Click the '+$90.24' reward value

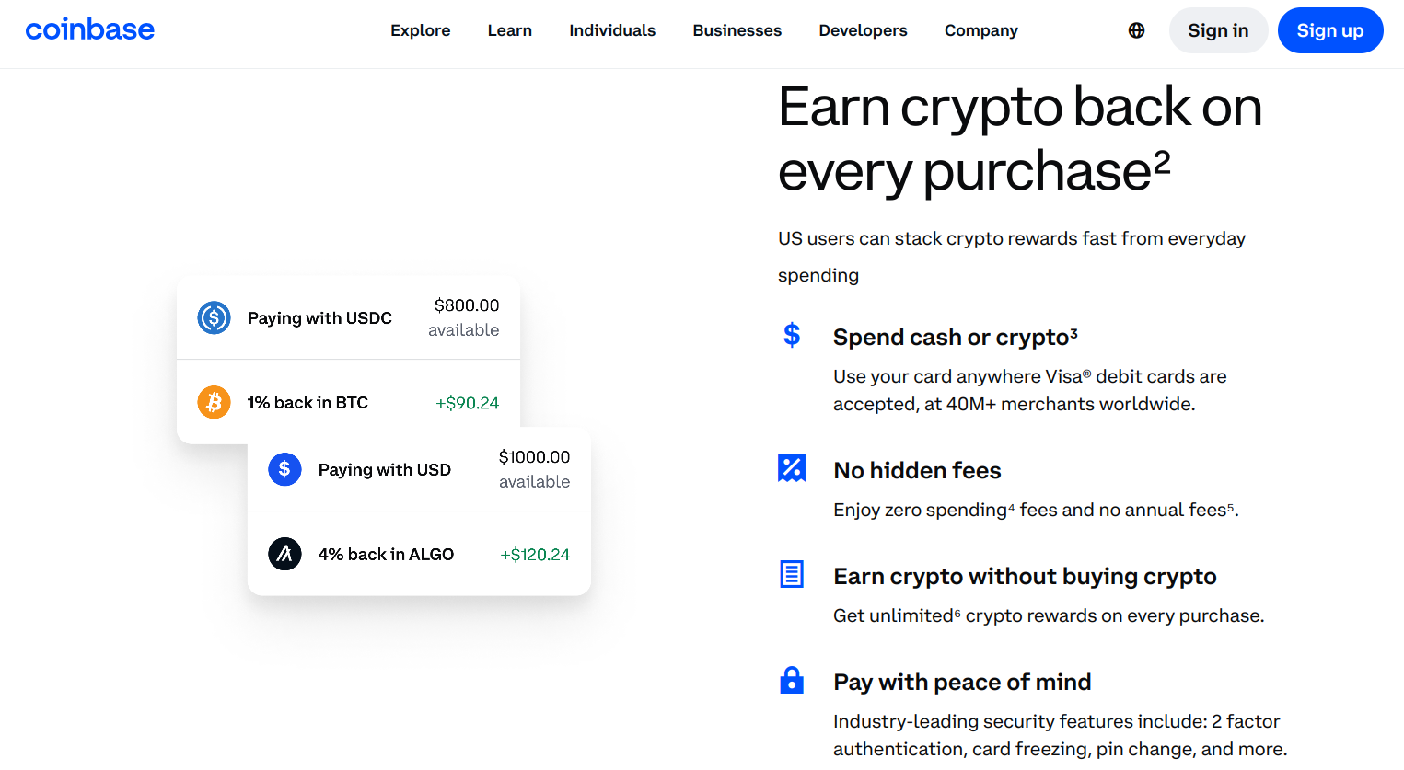[x=467, y=403]
